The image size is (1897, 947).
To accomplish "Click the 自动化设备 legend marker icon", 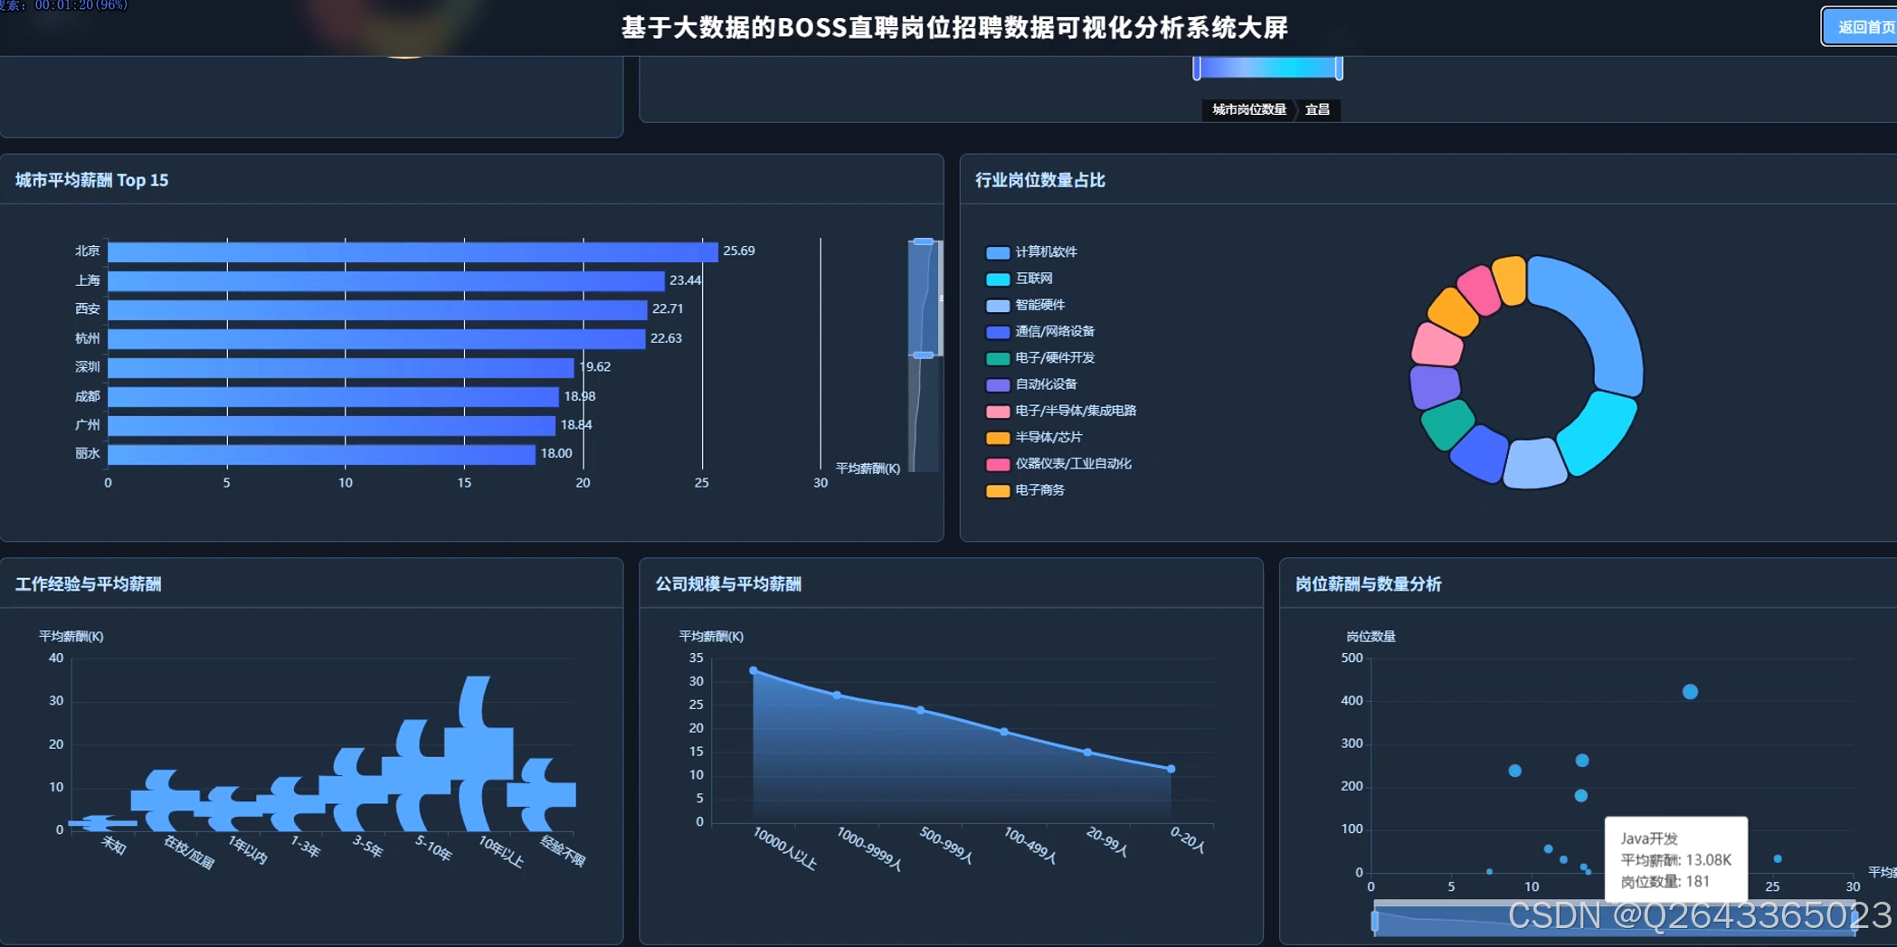I will pyautogui.click(x=998, y=384).
